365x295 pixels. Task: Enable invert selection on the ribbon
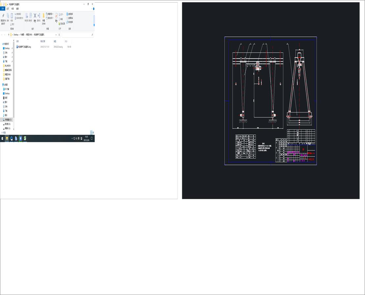tap(68, 22)
